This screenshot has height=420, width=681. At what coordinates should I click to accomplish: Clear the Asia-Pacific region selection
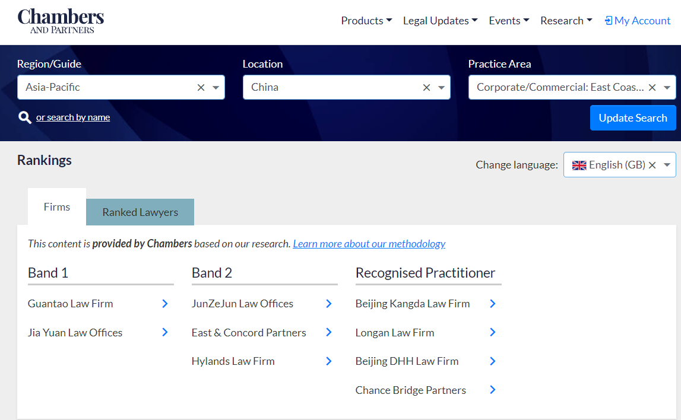201,88
